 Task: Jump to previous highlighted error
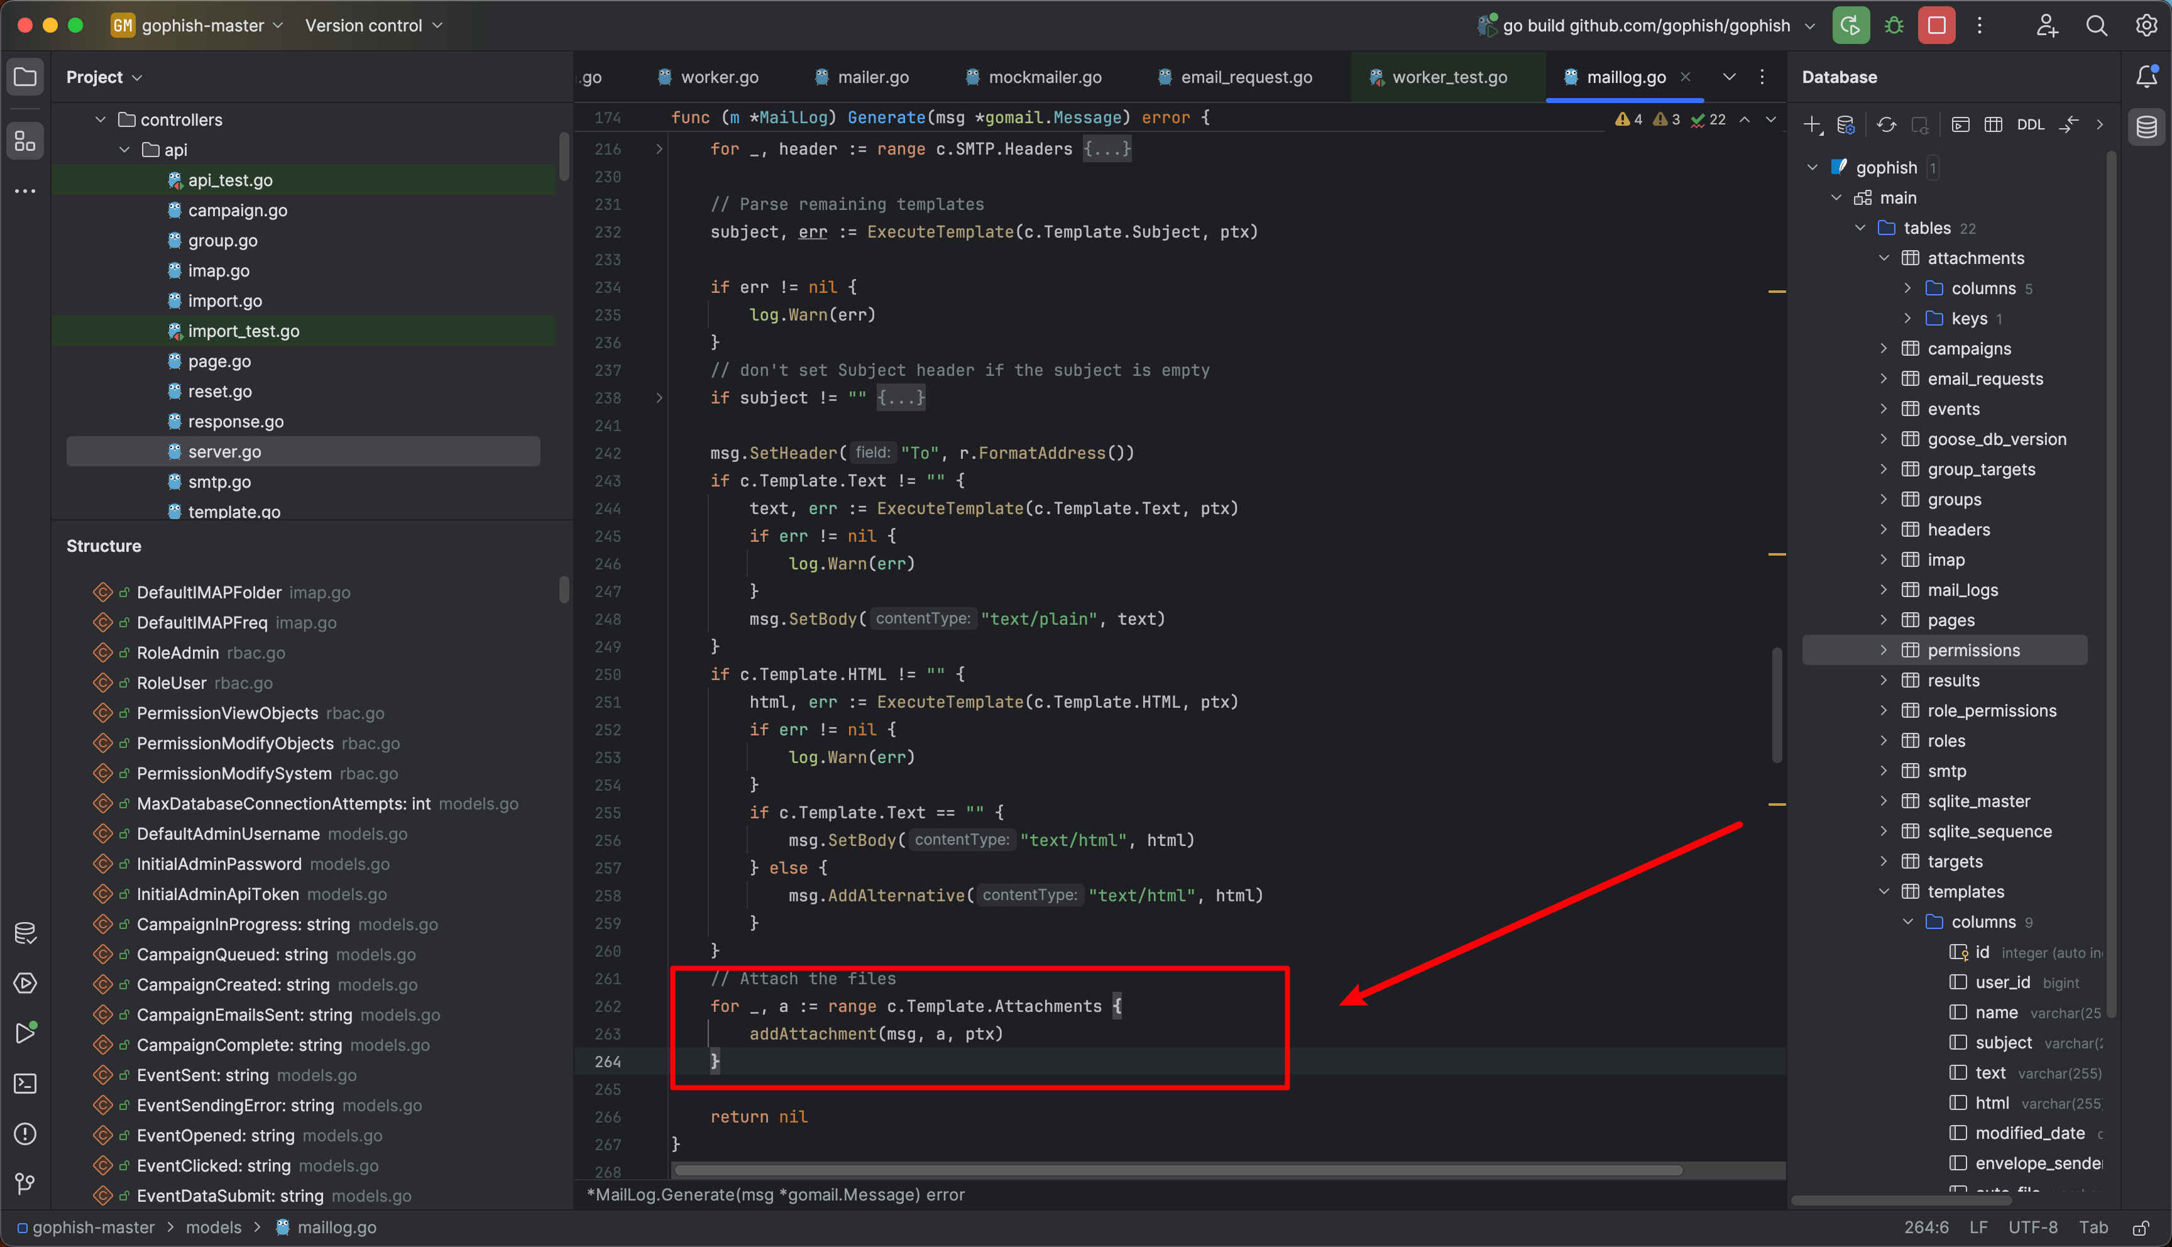pos(1745,119)
